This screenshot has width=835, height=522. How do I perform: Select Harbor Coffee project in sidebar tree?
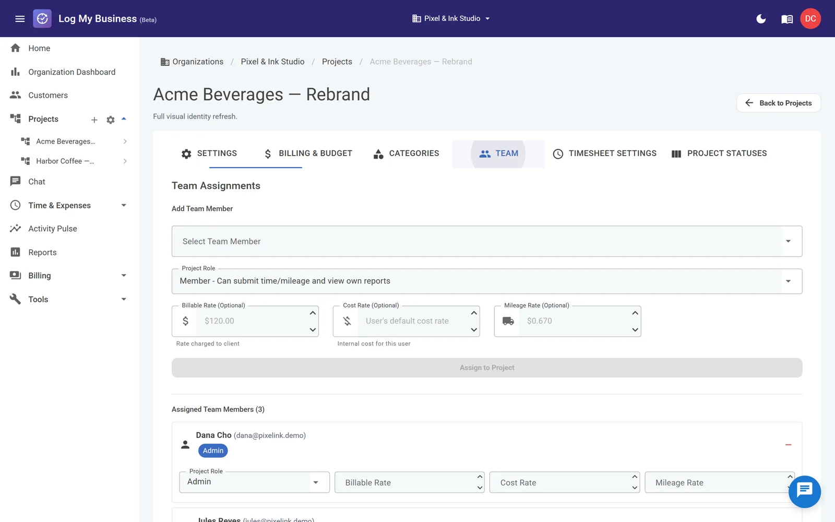65,161
